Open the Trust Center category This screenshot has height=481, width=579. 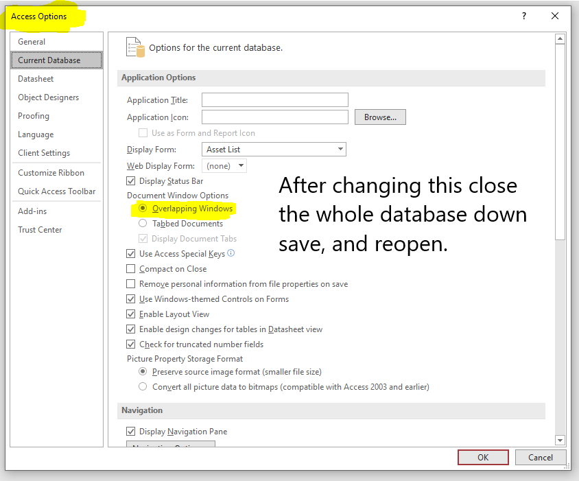(56, 229)
